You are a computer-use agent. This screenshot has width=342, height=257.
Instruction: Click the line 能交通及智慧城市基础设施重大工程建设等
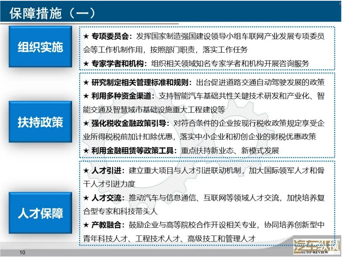tap(154, 110)
